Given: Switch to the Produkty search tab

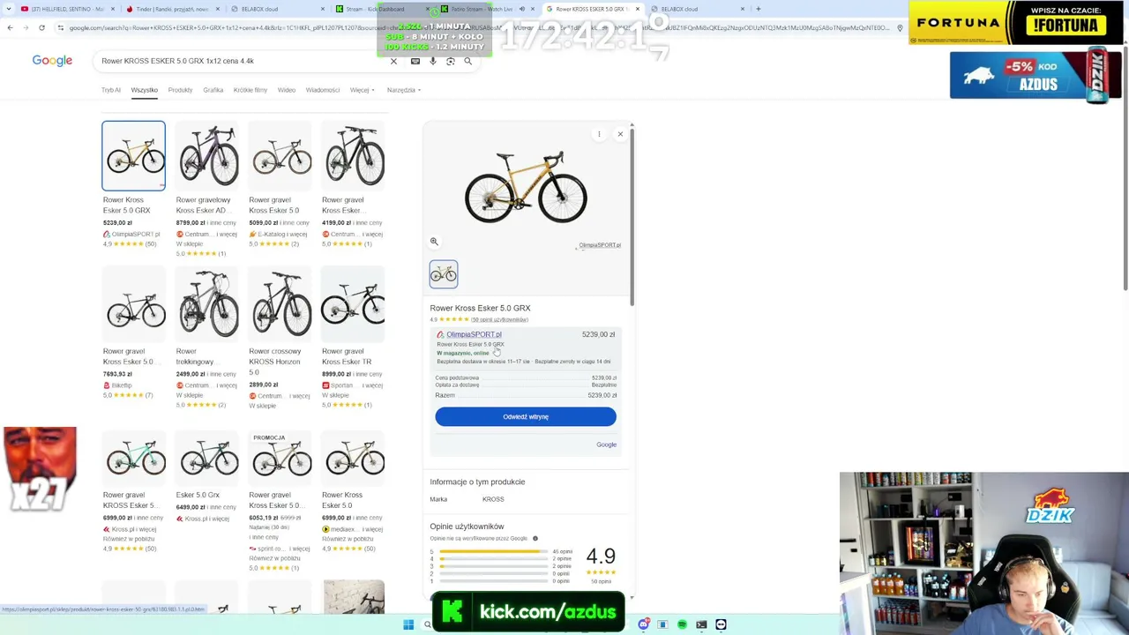Looking at the screenshot, I should 180,90.
